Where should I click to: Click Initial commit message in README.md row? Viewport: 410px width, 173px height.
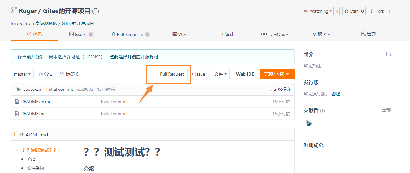(114, 114)
